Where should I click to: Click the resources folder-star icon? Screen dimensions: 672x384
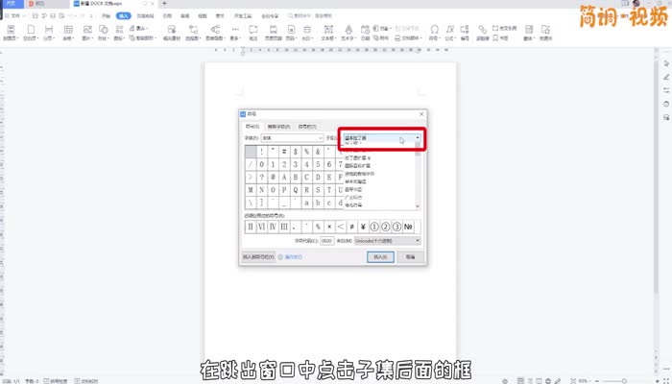pyautogui.click(x=545, y=32)
